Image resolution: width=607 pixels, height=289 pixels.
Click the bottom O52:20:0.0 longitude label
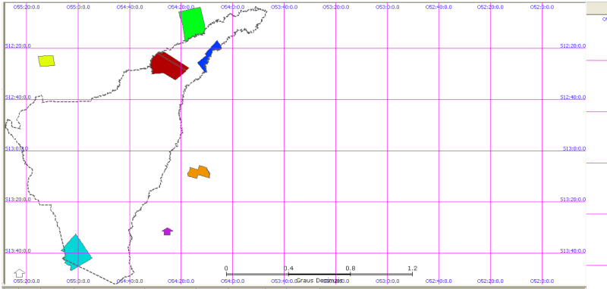pyautogui.click(x=490, y=281)
